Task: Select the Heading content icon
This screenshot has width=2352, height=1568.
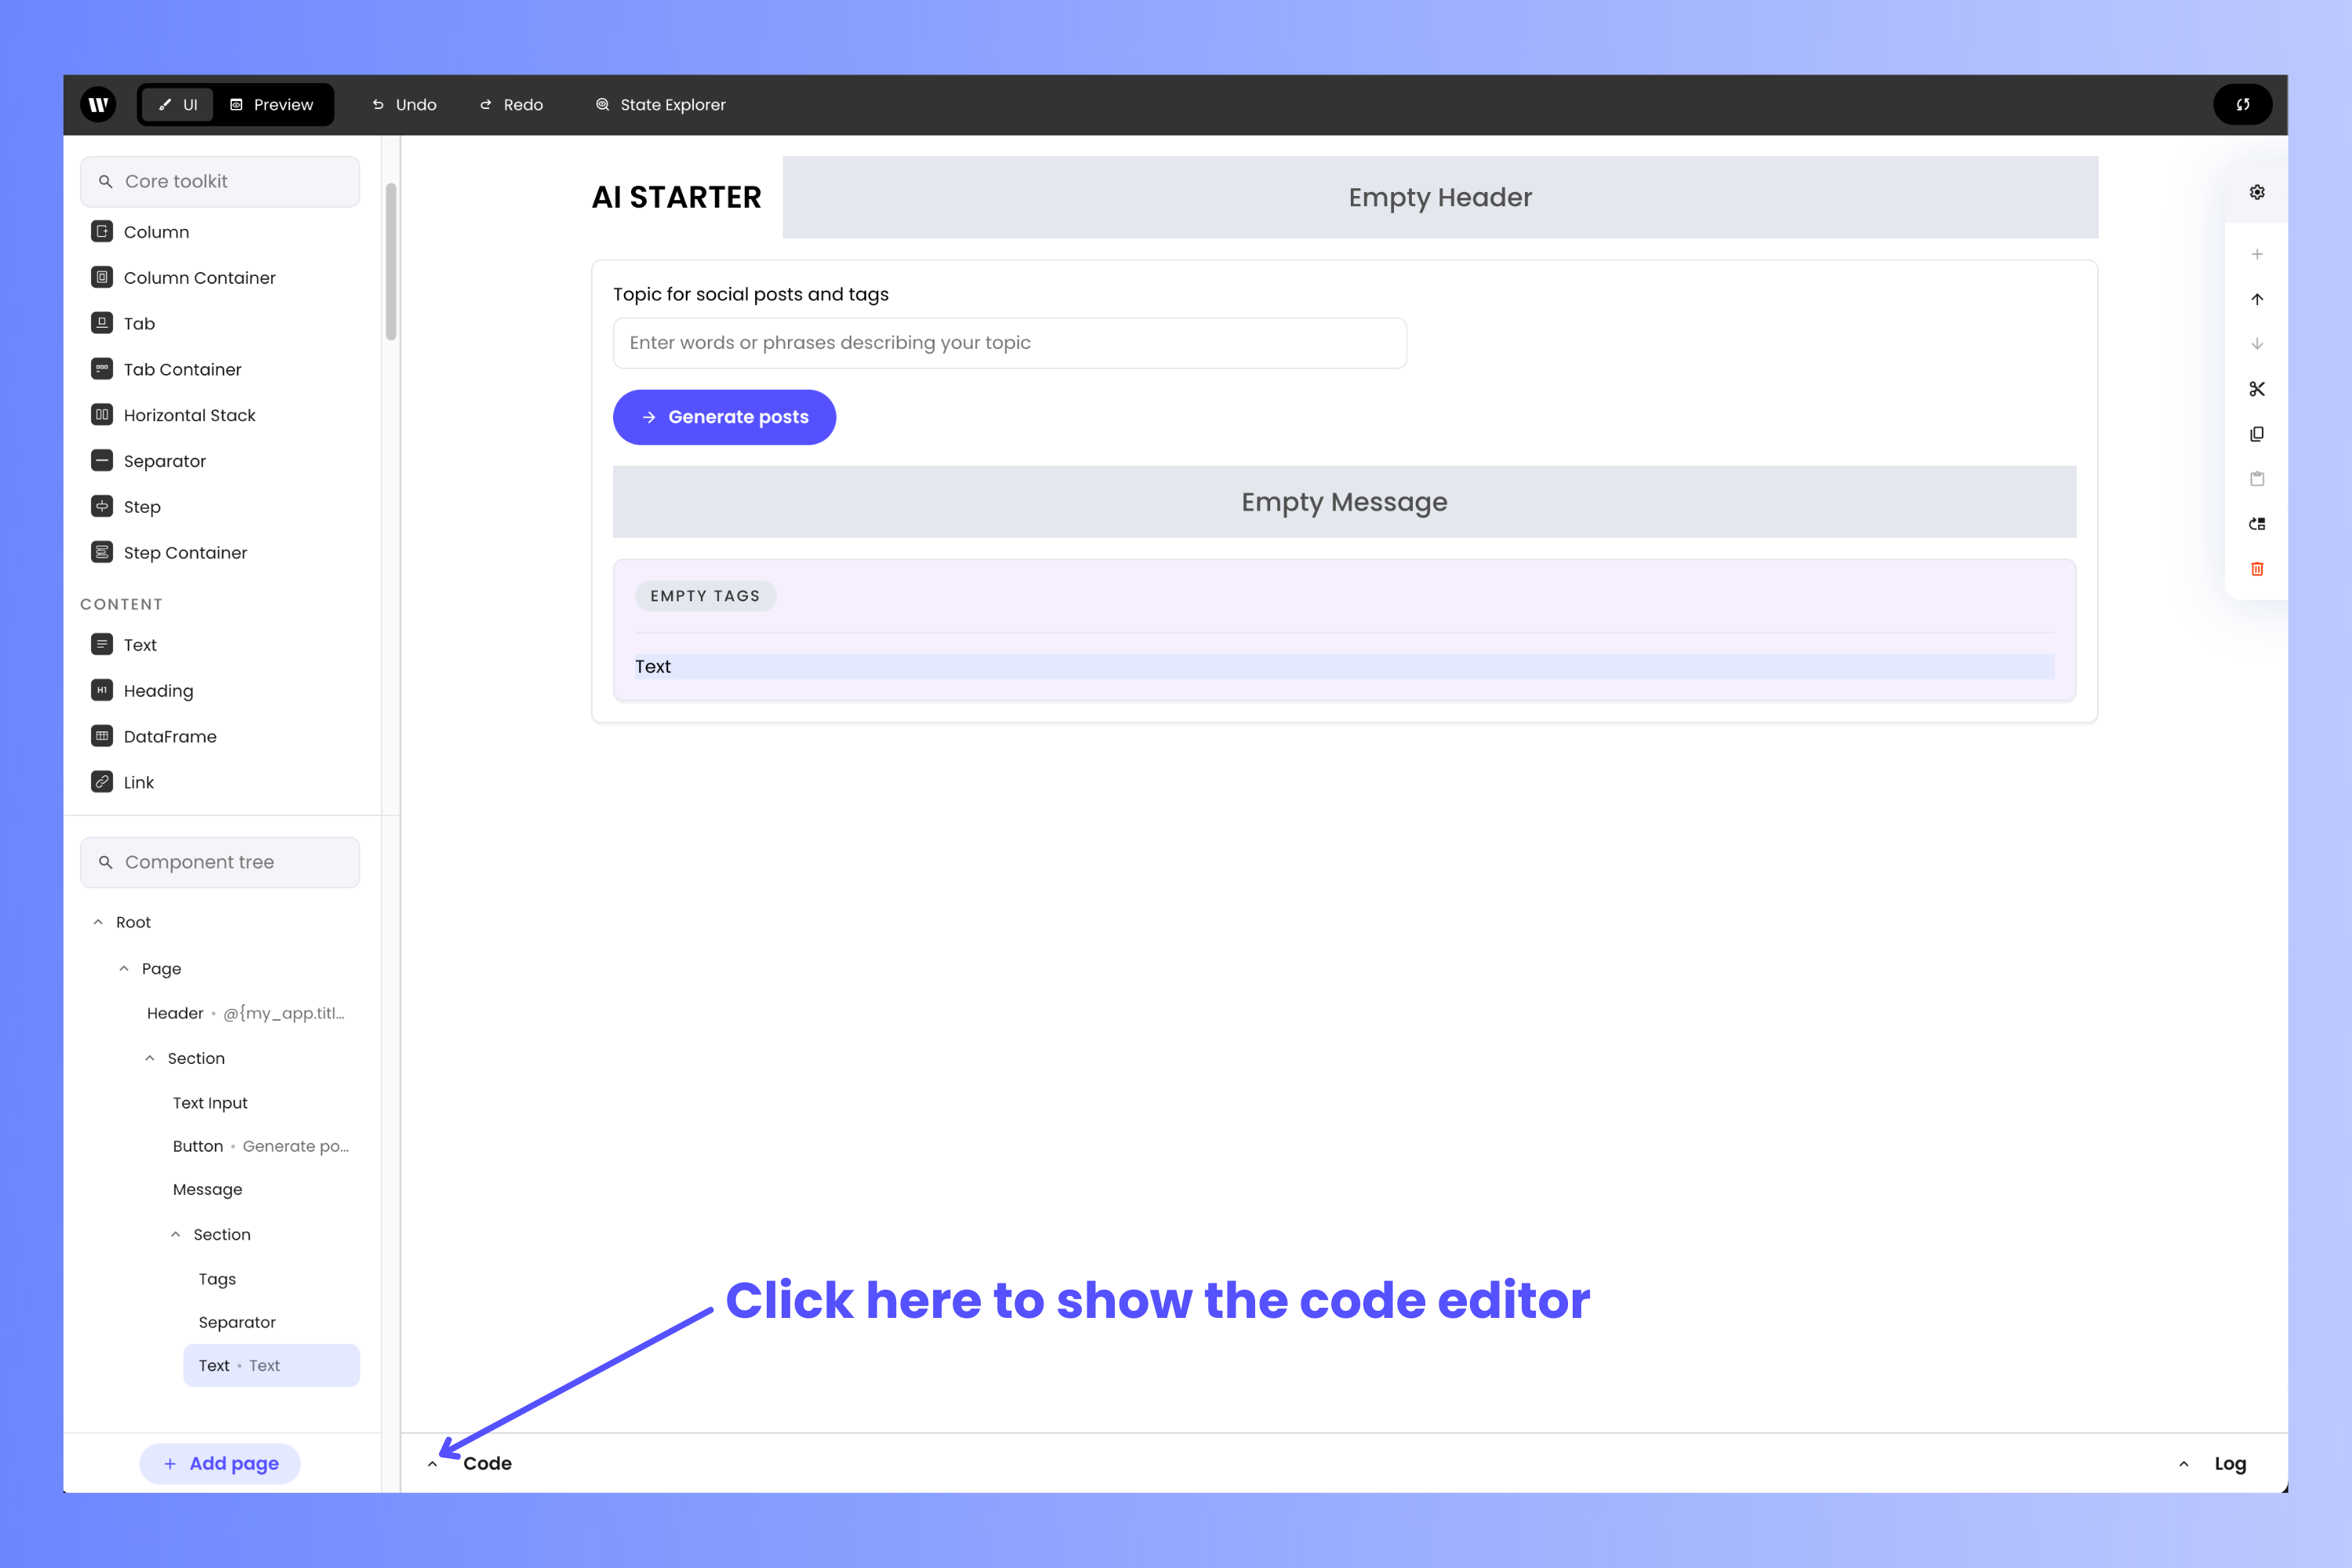Action: click(x=102, y=690)
